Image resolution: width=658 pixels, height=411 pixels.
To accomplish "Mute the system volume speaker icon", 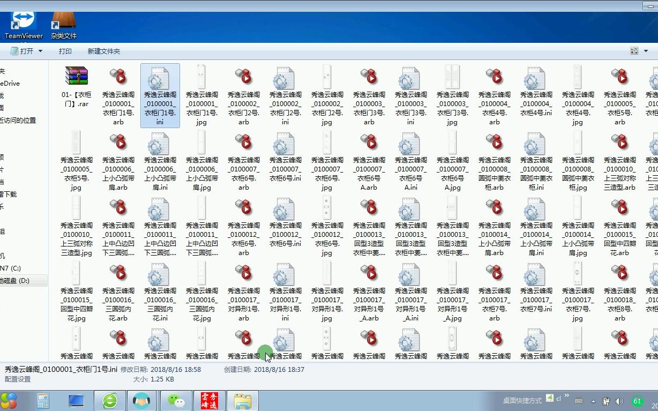I will (620, 400).
